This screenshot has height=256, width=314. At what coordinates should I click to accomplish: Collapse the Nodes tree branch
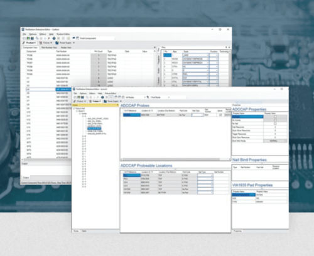pyautogui.click(x=80, y=114)
